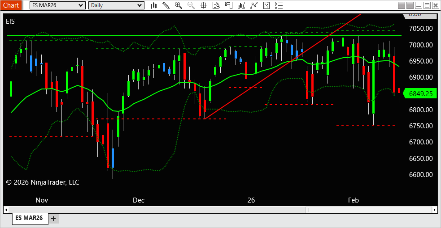441x228 pixels.
Task: Open the chart properties list icon
Action: tap(279, 5)
